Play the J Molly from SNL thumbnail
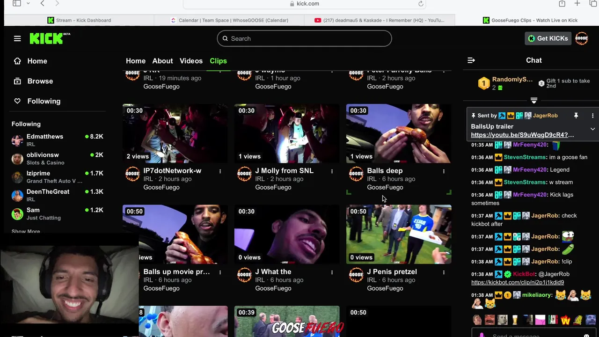Screen dimensions: 599x337 pos(287,133)
